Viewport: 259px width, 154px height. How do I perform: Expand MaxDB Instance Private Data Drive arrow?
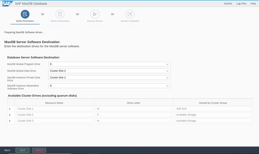[167, 78]
